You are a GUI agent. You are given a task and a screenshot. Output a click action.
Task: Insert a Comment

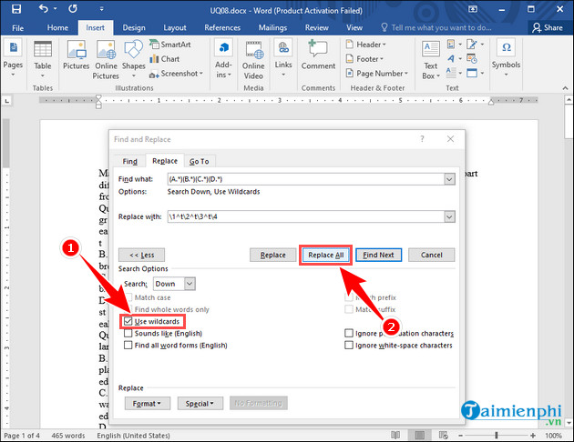point(318,55)
